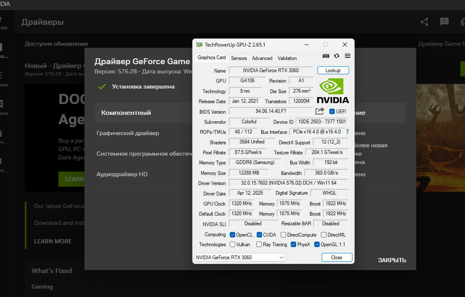Screen dimensions: 465x297
Task: Open the feedback icon in NVIDIA app
Action: (x=444, y=22)
